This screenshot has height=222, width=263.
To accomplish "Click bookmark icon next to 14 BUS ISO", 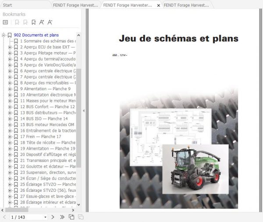I will tap(16, 119).
